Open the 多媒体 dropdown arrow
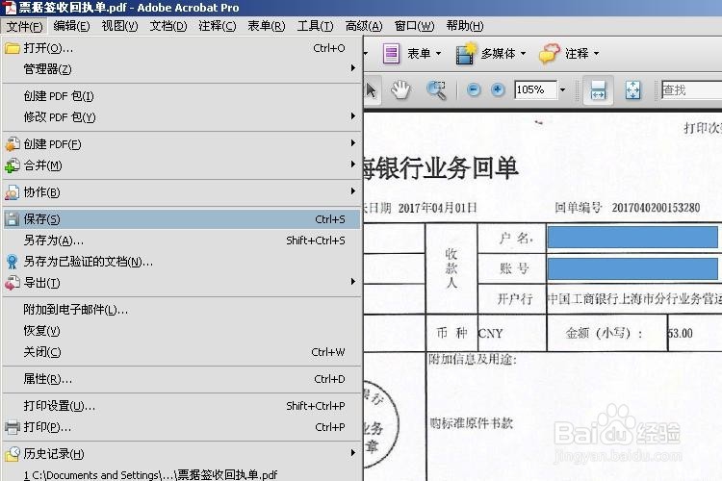722x481 pixels. [523, 54]
